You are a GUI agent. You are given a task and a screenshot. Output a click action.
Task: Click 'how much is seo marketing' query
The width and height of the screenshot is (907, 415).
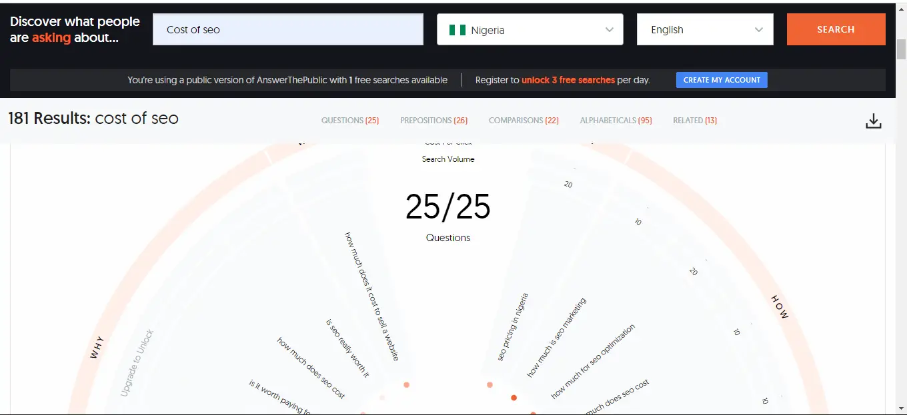[x=557, y=338]
